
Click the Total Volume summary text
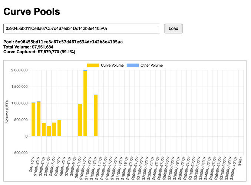[x=28, y=47]
